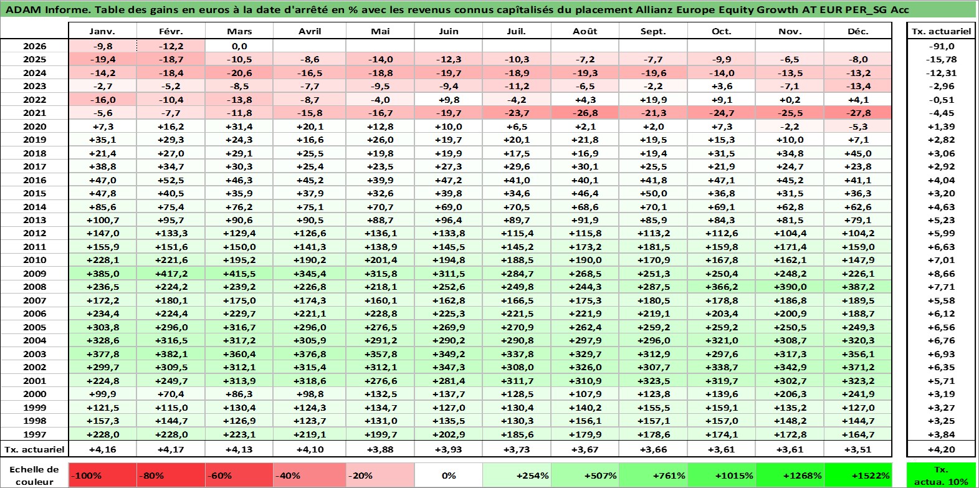Viewport: 979px width, 488px height.
Task: Select the +382,1 cell in Févr. 2003
Action: (x=171, y=354)
